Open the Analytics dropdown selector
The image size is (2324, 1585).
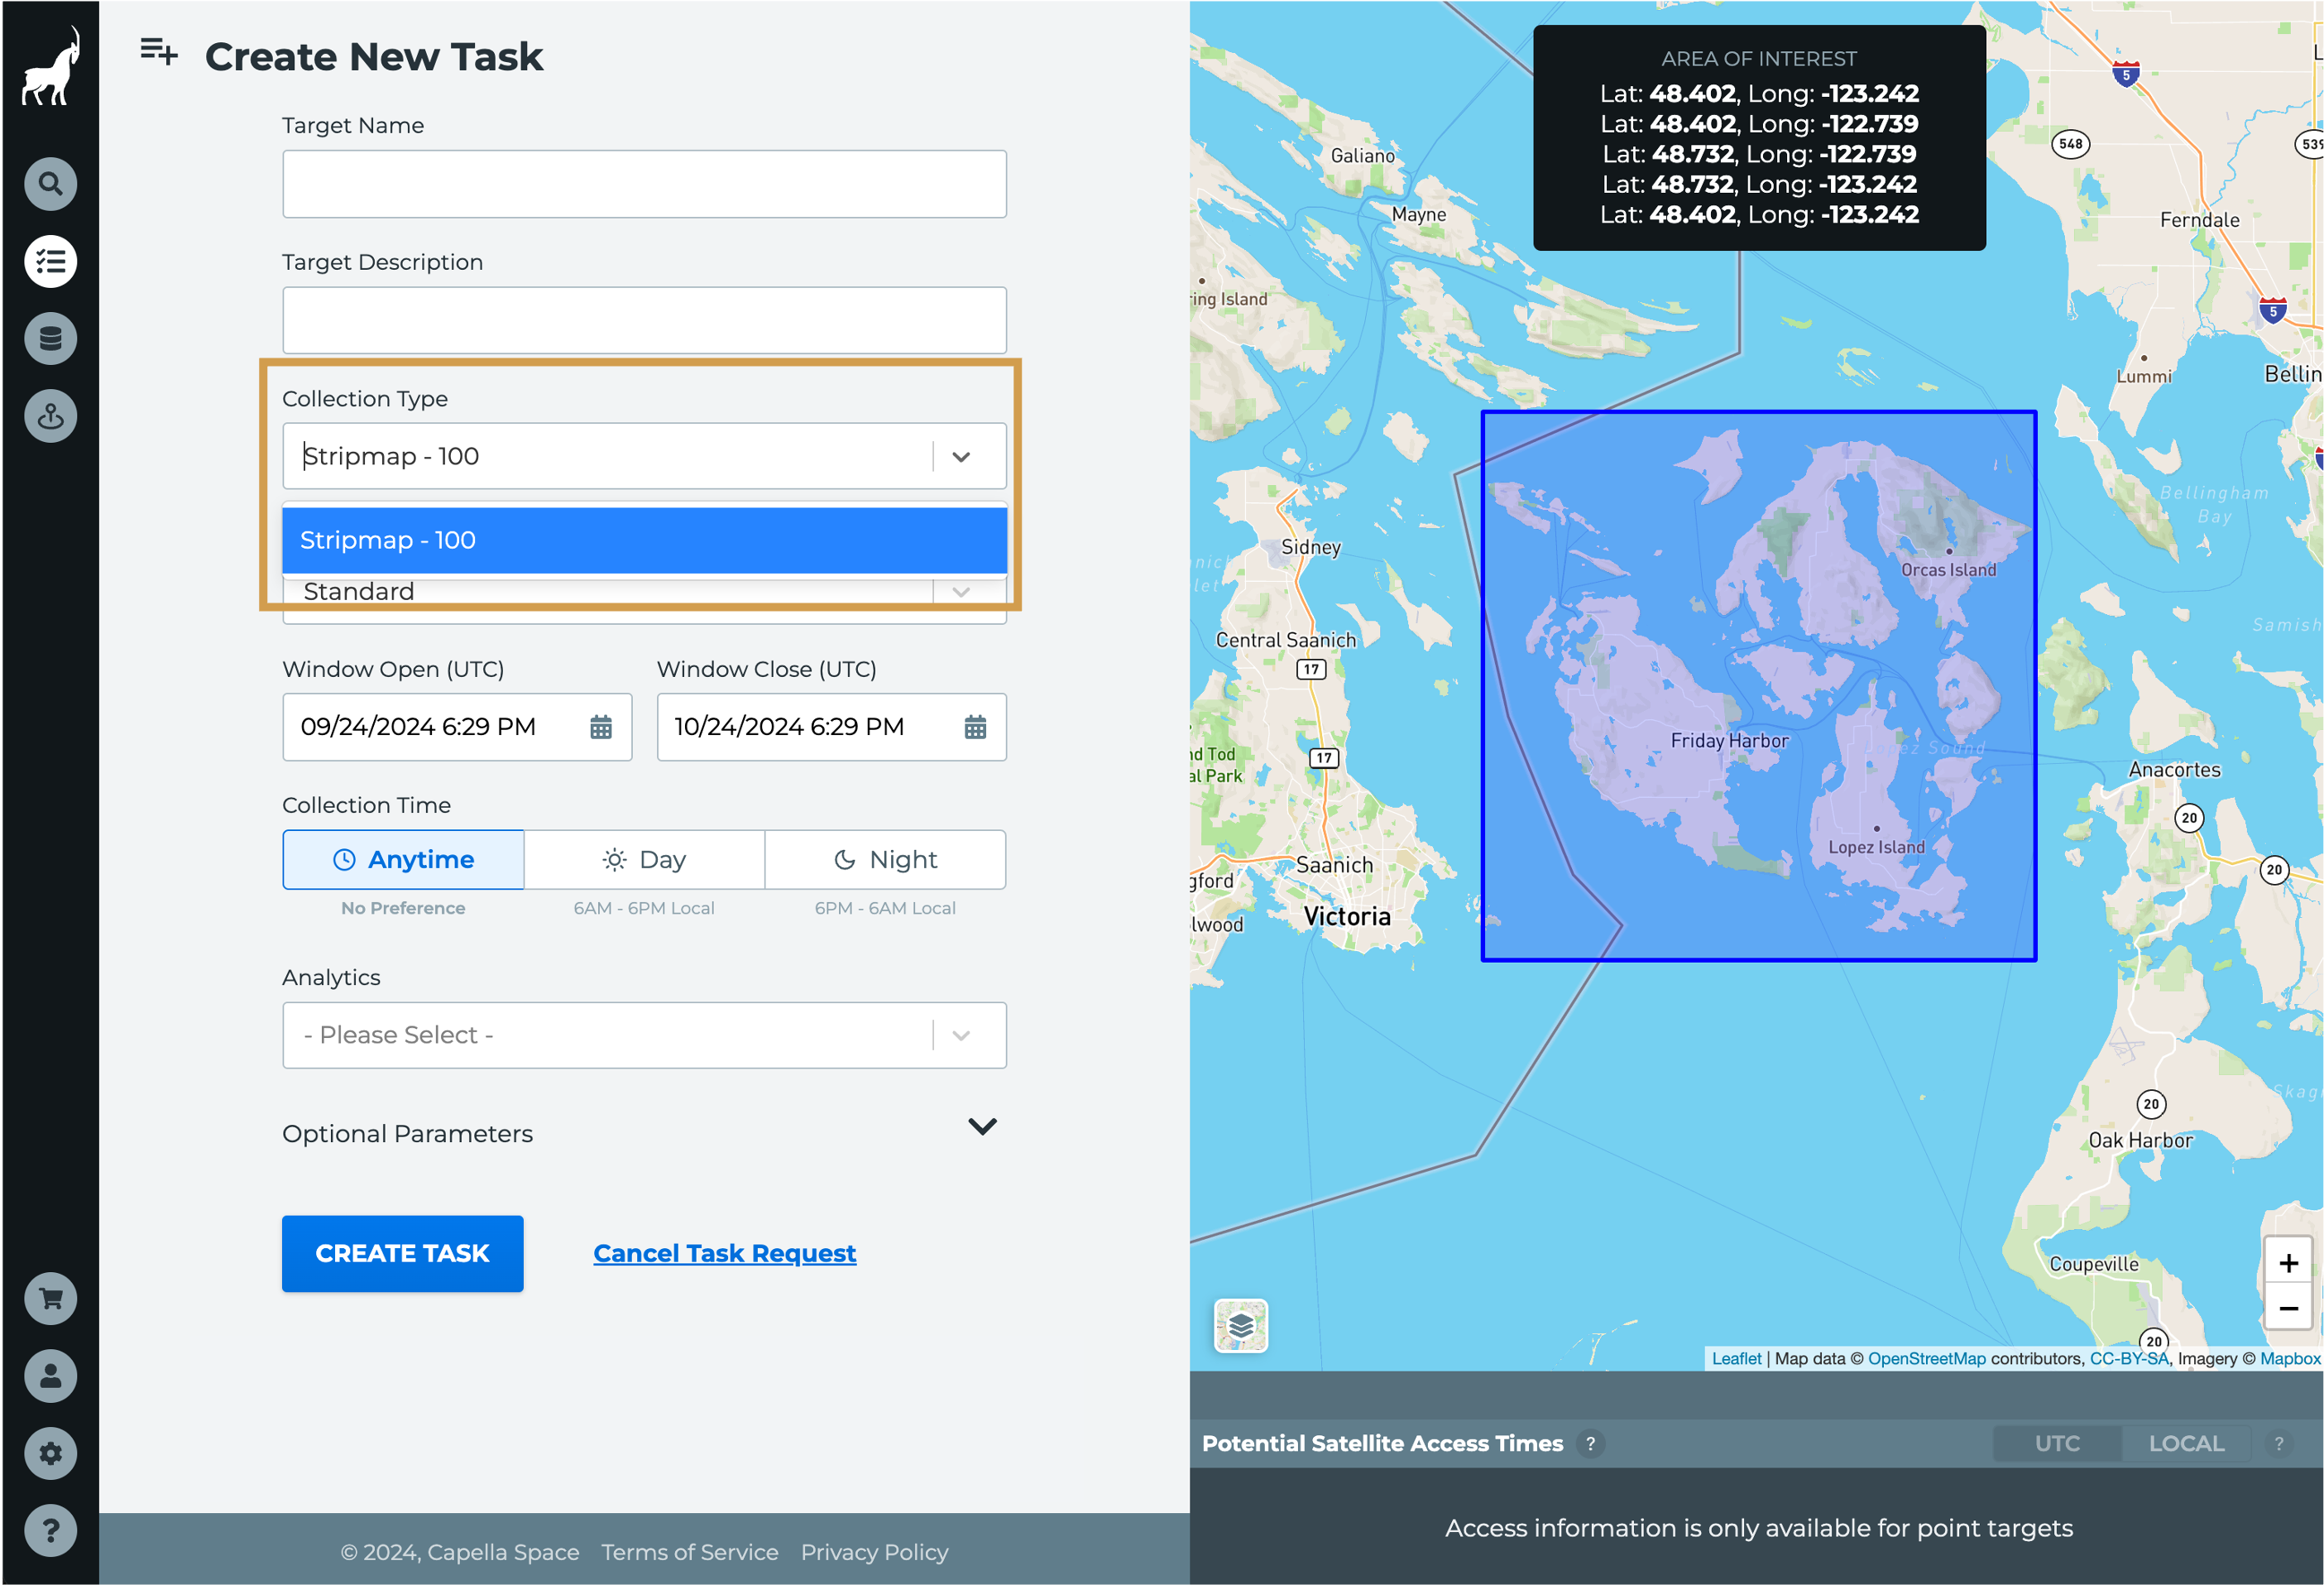(x=643, y=1034)
